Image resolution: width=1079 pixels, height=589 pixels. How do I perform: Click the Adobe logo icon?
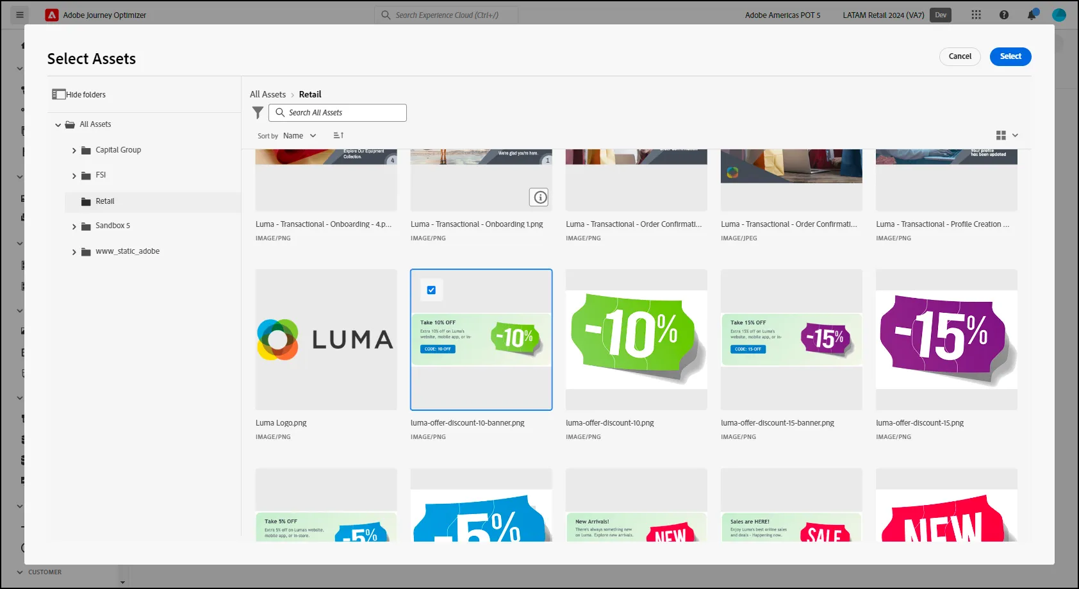pyautogui.click(x=52, y=15)
